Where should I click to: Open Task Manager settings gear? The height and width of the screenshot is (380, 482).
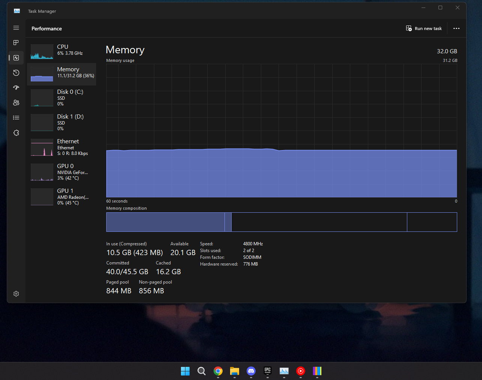16,294
